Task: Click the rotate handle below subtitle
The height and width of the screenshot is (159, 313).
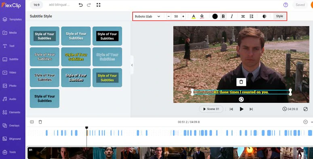Action: click(241, 99)
